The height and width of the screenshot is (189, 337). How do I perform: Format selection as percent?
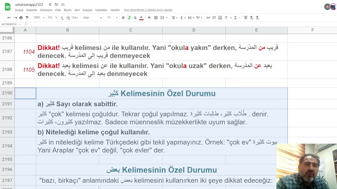coord(56,18)
